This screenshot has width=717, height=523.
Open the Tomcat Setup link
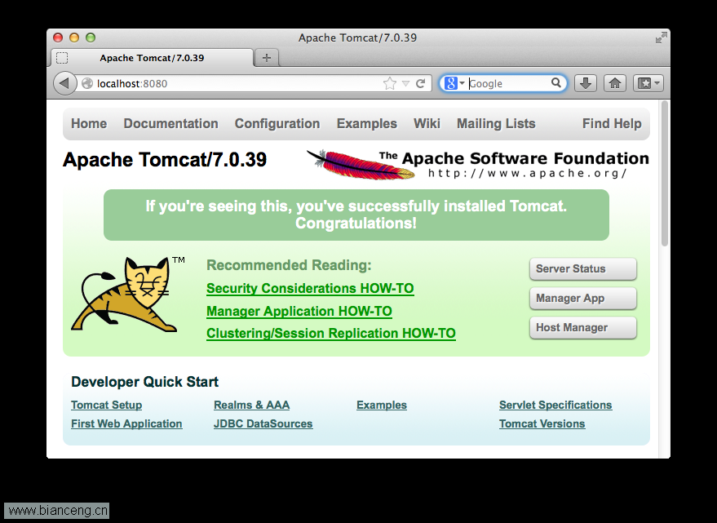pos(107,405)
